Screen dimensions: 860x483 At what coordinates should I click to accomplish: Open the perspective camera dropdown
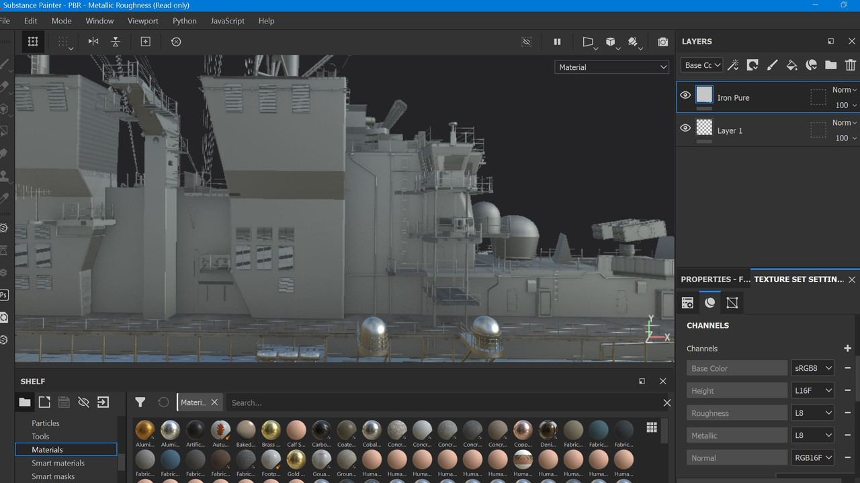coord(589,42)
